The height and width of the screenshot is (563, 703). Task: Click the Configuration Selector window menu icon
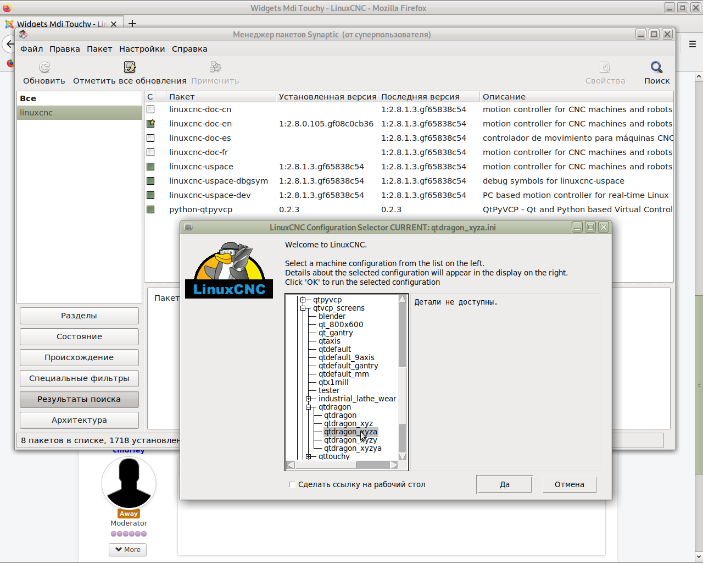[188, 227]
